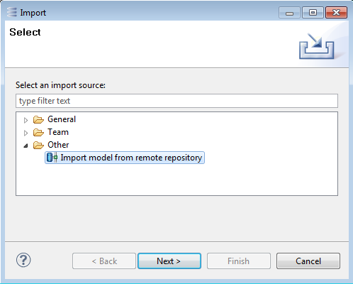This screenshot has height=284, width=353.
Task: Click the Import window title icon
Action: pos(12,12)
